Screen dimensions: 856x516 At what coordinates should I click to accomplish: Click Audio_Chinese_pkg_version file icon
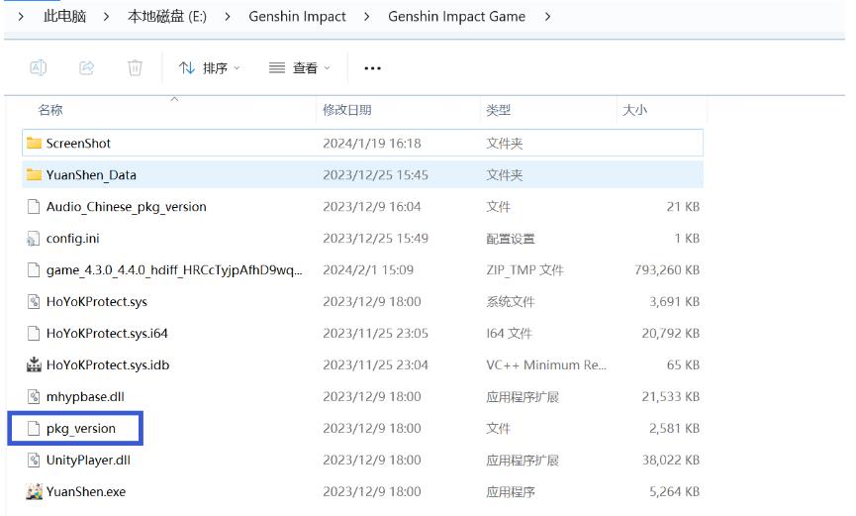(34, 207)
